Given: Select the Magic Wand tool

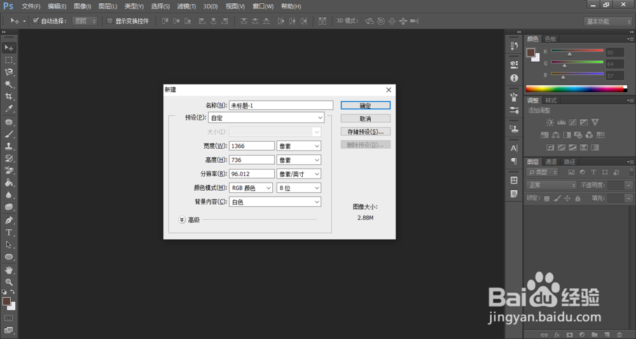Looking at the screenshot, I should coord(8,85).
